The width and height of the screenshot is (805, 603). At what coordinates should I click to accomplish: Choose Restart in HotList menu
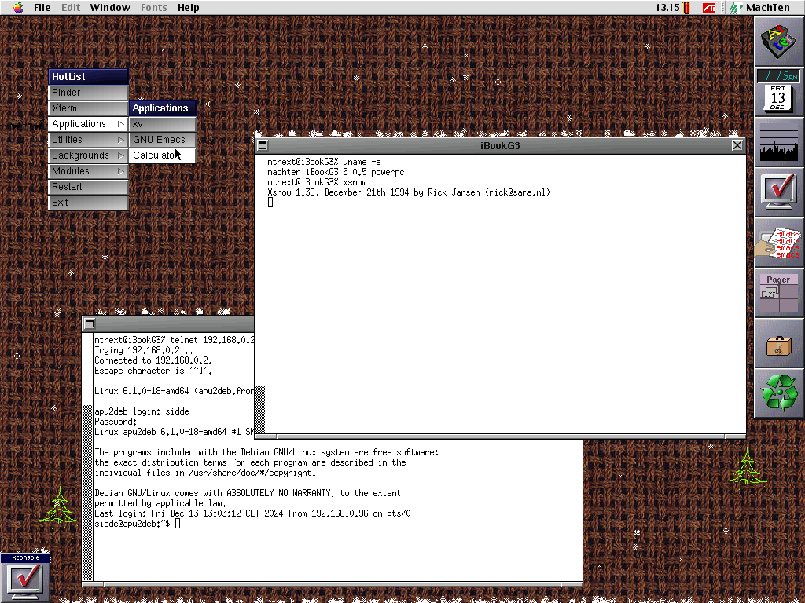pos(88,187)
